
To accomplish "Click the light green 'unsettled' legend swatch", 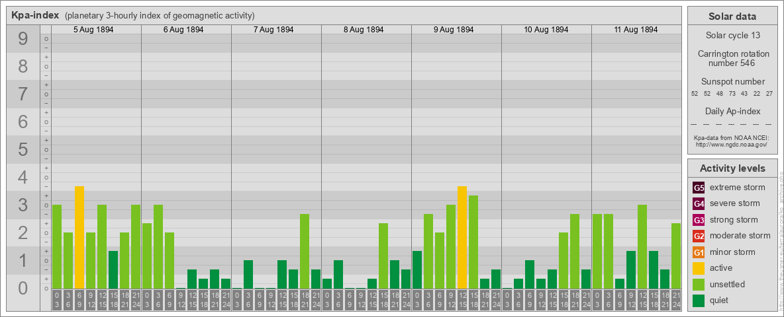I will (699, 285).
